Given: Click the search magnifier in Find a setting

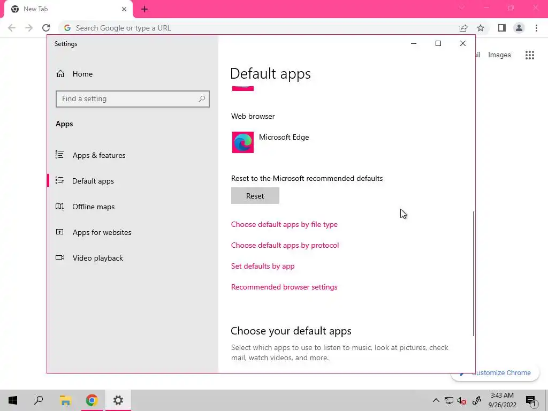Looking at the screenshot, I should pyautogui.click(x=202, y=99).
